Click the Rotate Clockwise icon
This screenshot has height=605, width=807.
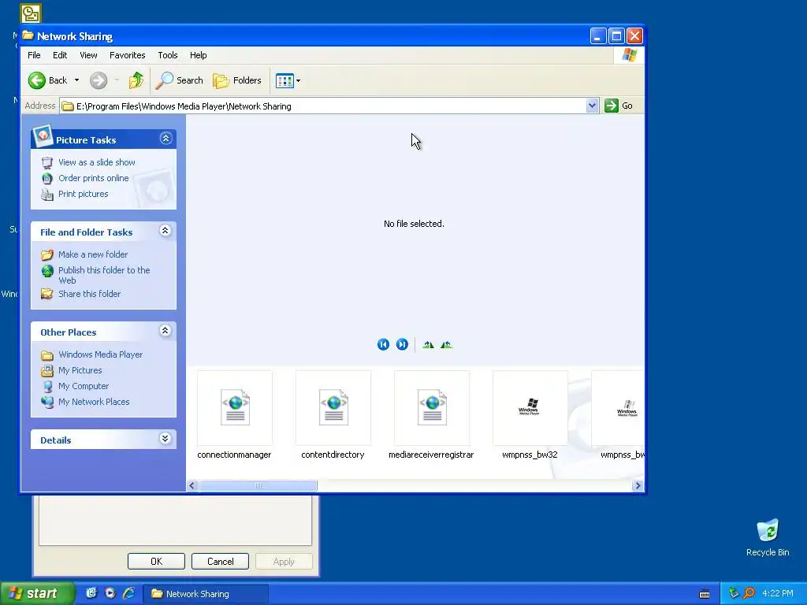click(428, 345)
